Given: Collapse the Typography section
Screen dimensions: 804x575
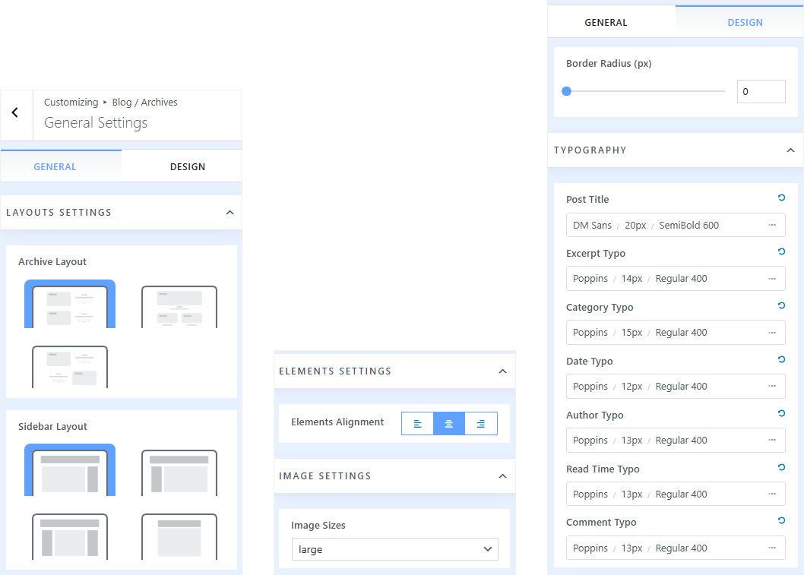Looking at the screenshot, I should coord(790,150).
